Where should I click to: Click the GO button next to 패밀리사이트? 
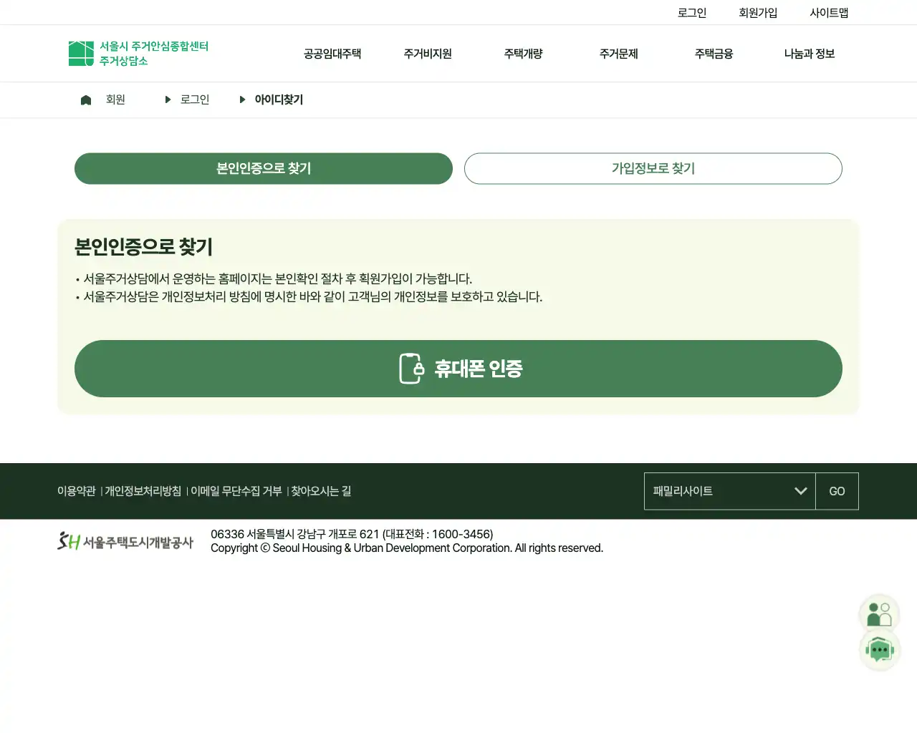click(837, 491)
